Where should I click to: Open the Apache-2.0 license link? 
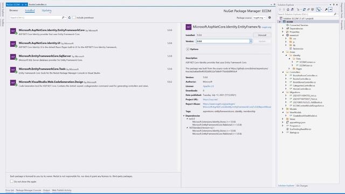tap(209, 86)
